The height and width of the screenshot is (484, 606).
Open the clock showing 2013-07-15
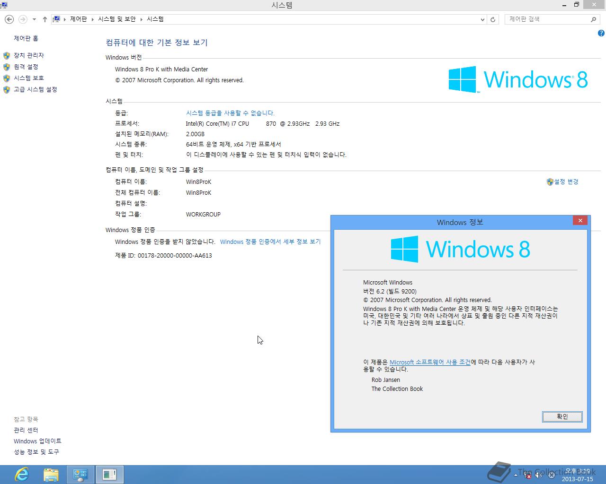pyautogui.click(x=578, y=475)
